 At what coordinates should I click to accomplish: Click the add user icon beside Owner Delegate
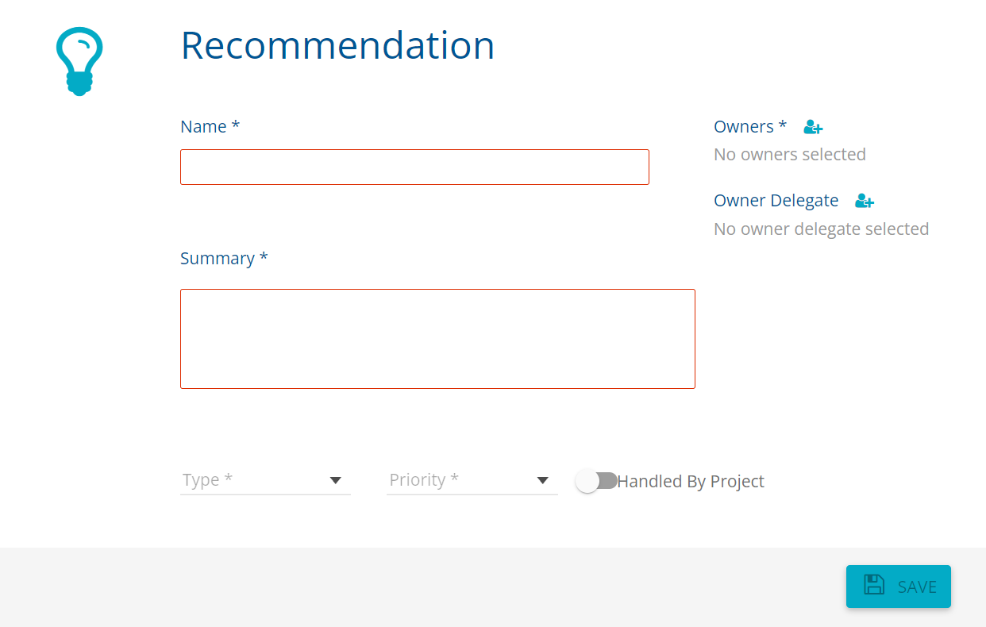point(865,202)
